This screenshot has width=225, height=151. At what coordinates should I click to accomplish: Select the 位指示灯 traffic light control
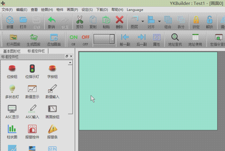(32, 69)
